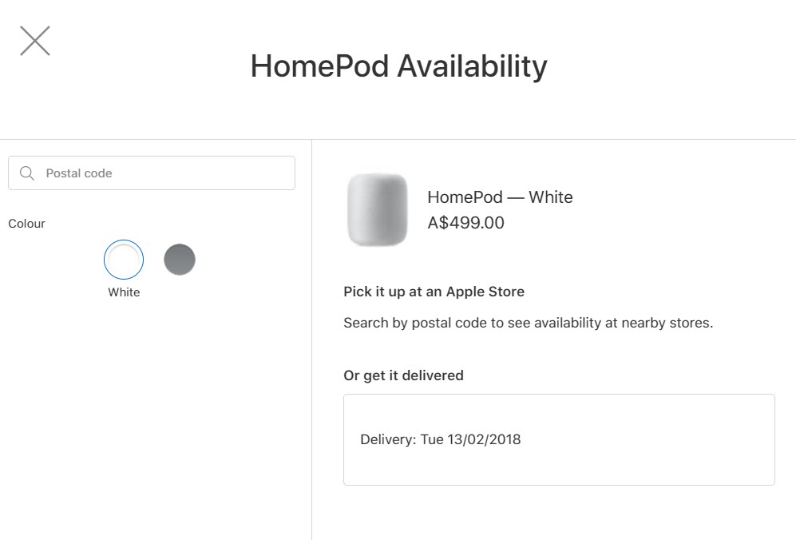Click the HomePod Availability page title
This screenshot has width=796, height=540.
(398, 66)
